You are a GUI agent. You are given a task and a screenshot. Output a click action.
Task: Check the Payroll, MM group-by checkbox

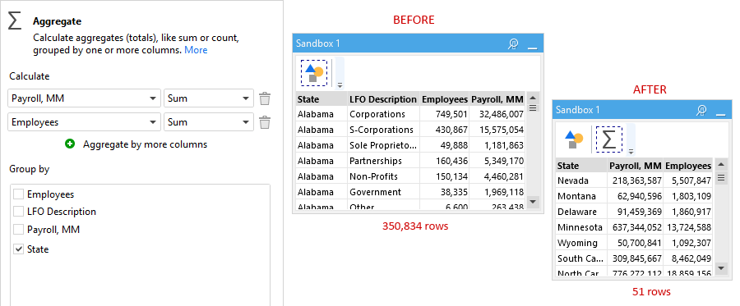18,230
